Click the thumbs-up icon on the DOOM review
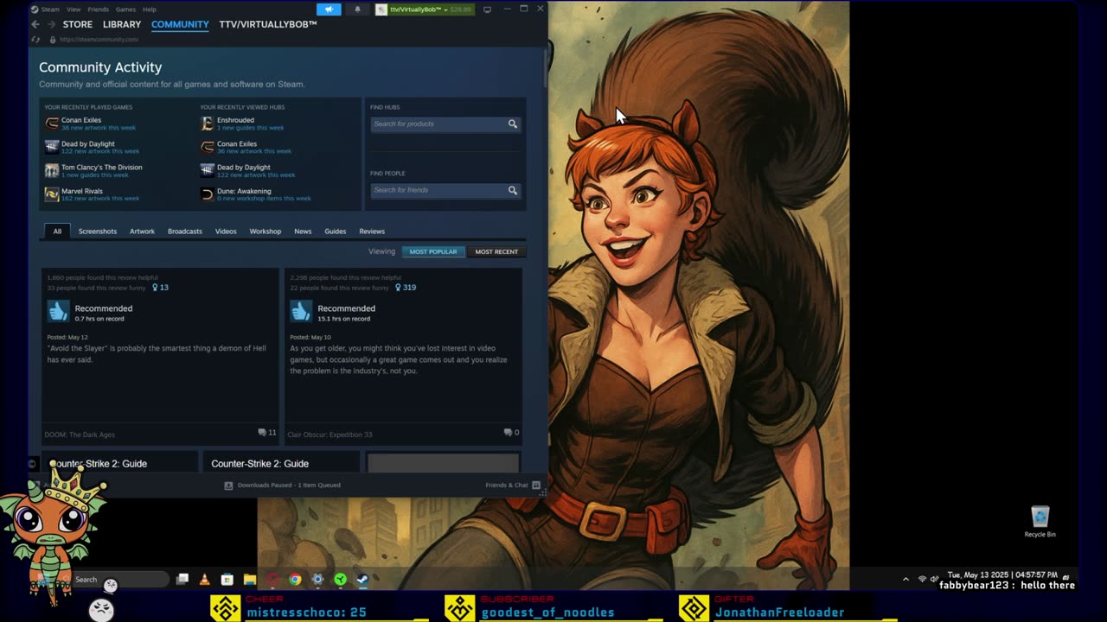Viewport: 1107px width, 622px height. point(58,312)
